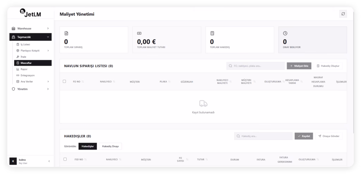The height and width of the screenshot is (175, 361).
Task: Toggle select-all checkbox in Navlun Siparişi table
Action: coord(65,82)
